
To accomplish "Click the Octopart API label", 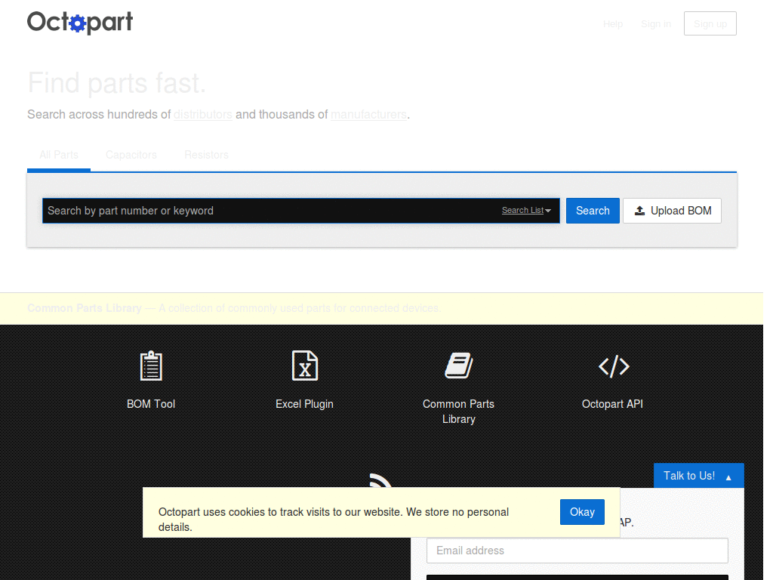I will 612,404.
